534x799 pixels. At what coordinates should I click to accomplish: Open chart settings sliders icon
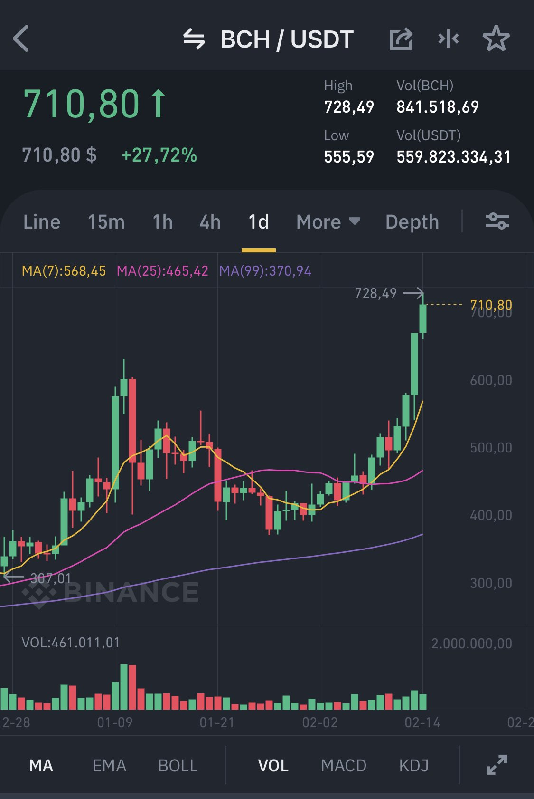[497, 221]
